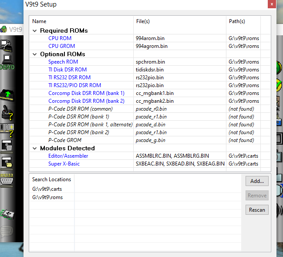Click the Required ROMs group label
283x257 pixels.
(64, 30)
